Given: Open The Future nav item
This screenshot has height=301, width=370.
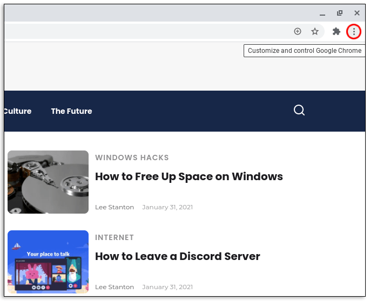Looking at the screenshot, I should coord(71,111).
